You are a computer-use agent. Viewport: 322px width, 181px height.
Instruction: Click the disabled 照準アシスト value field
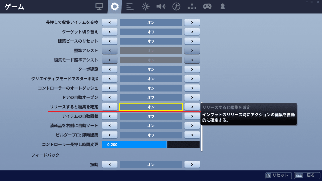(151, 51)
